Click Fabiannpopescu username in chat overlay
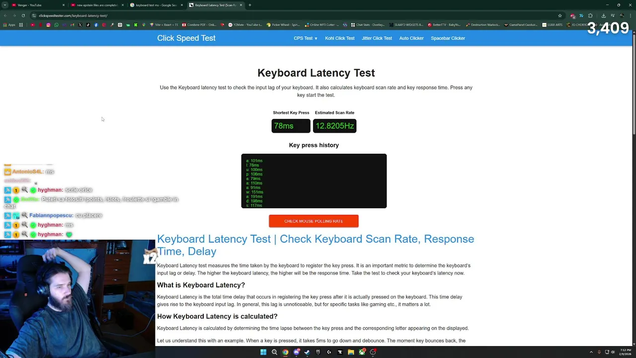The width and height of the screenshot is (636, 358). [51, 215]
